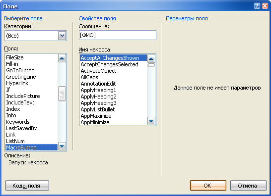The height and width of the screenshot is (196, 271).
Task: Select ApplyHeading3 macro
Action: (x=113, y=103)
